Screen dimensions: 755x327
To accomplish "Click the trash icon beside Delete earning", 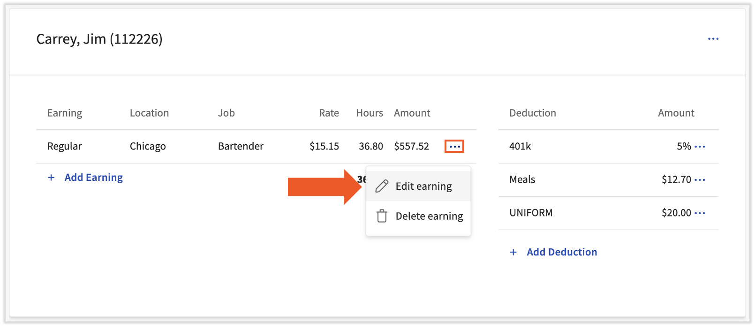I will tap(382, 216).
